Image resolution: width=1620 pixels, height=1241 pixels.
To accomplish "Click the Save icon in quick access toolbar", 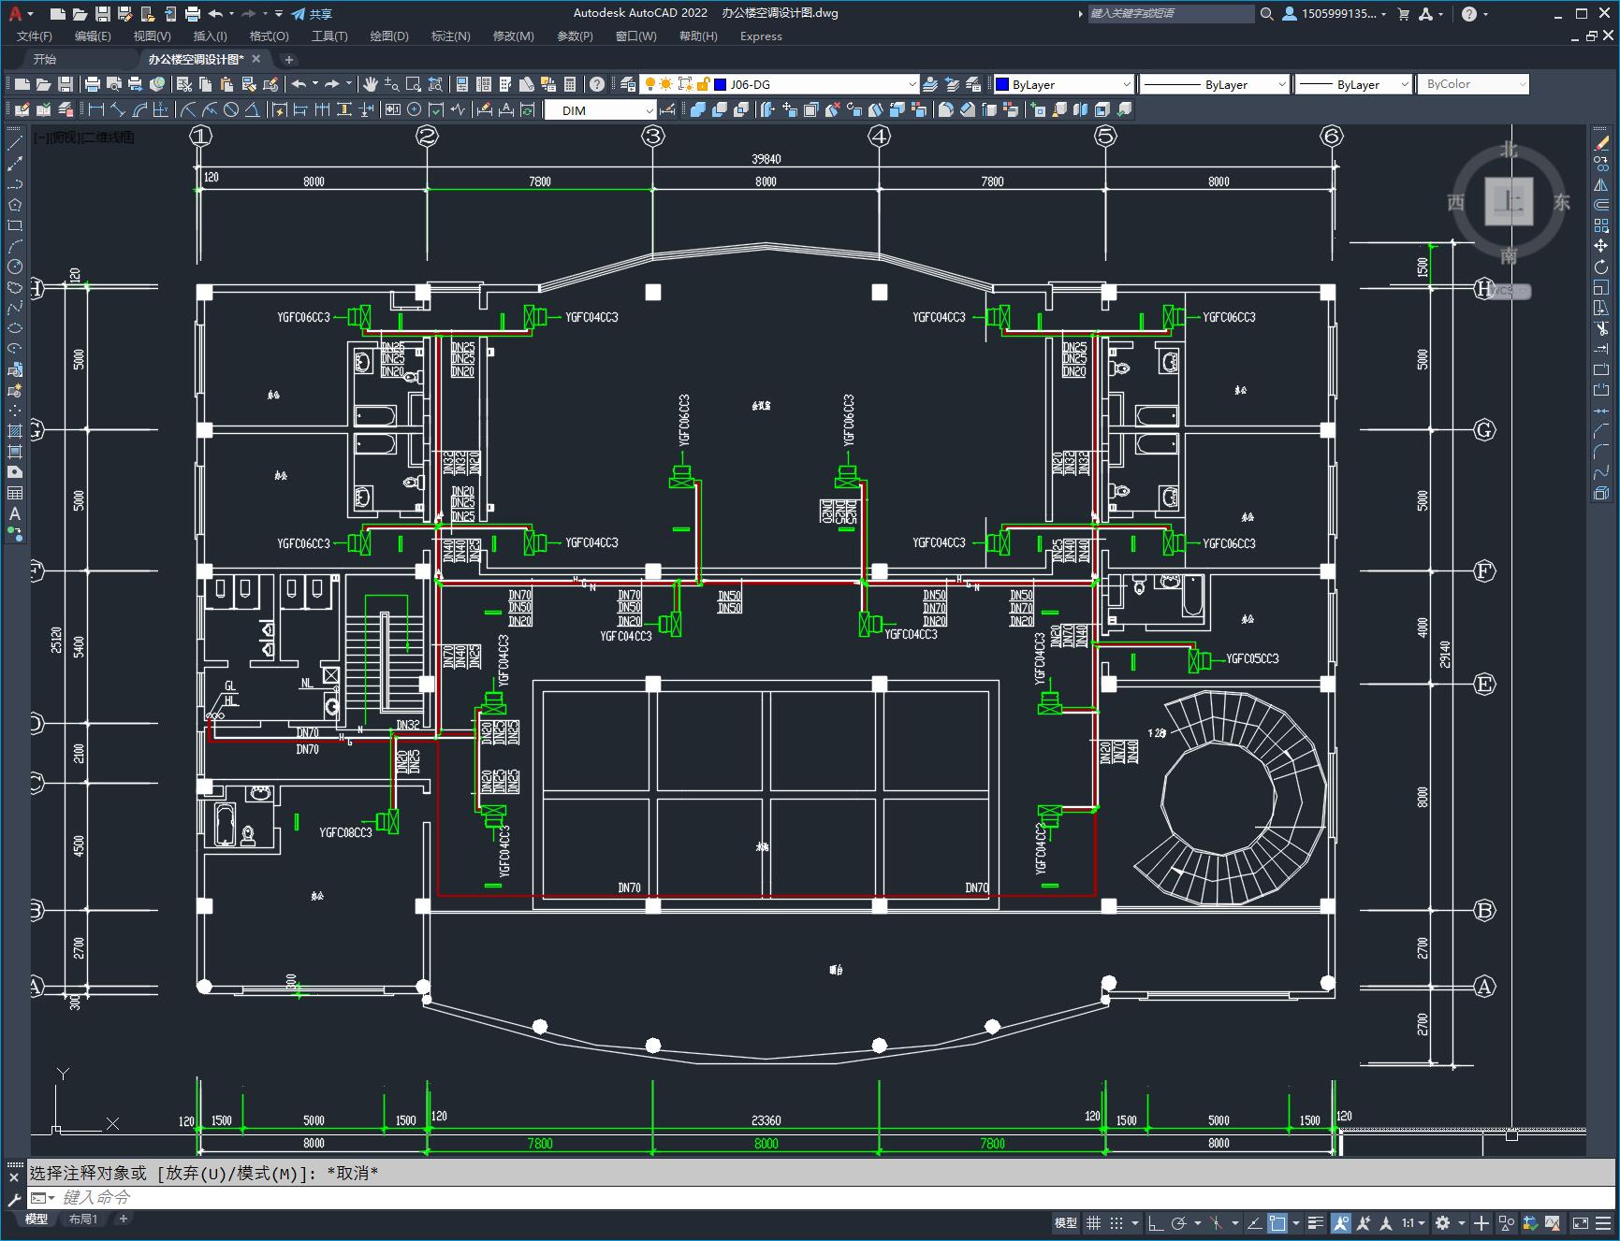I will [103, 14].
